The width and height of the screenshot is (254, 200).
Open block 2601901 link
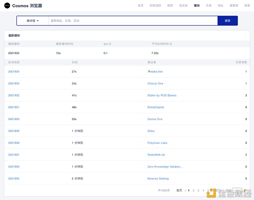point(14,107)
